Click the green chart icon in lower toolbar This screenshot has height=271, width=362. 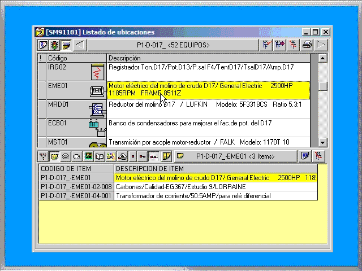[88, 157]
